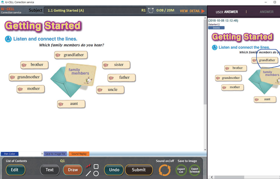Maximize the iU-CELL window

click(275, 2)
